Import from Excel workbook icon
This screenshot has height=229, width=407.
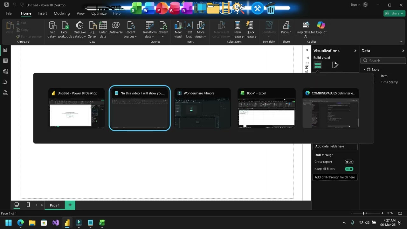tap(65, 25)
